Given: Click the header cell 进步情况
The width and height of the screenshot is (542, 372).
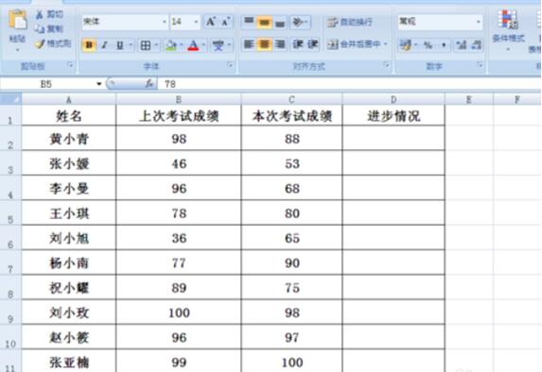Looking at the screenshot, I should point(393,116).
